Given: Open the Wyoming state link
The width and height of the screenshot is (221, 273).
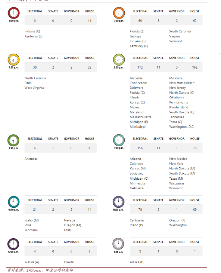Looking at the screenshot, I should (176, 188).
